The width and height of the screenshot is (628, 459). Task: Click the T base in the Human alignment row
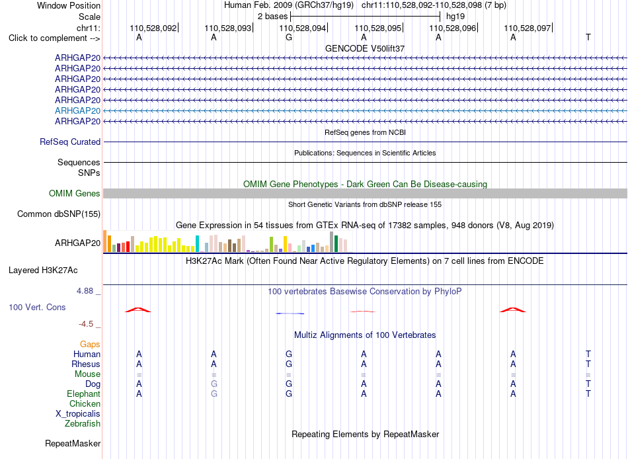pos(588,354)
